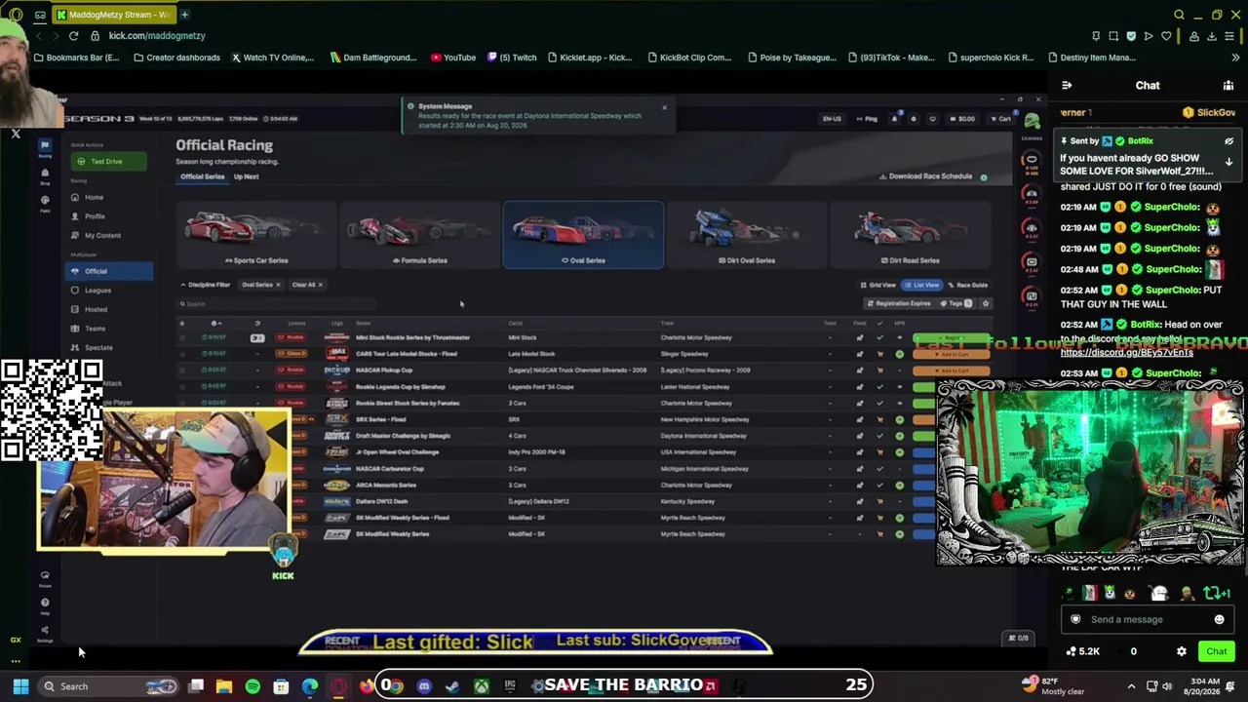Click the notifications bell icon
The height and width of the screenshot is (702, 1248).
894,119
